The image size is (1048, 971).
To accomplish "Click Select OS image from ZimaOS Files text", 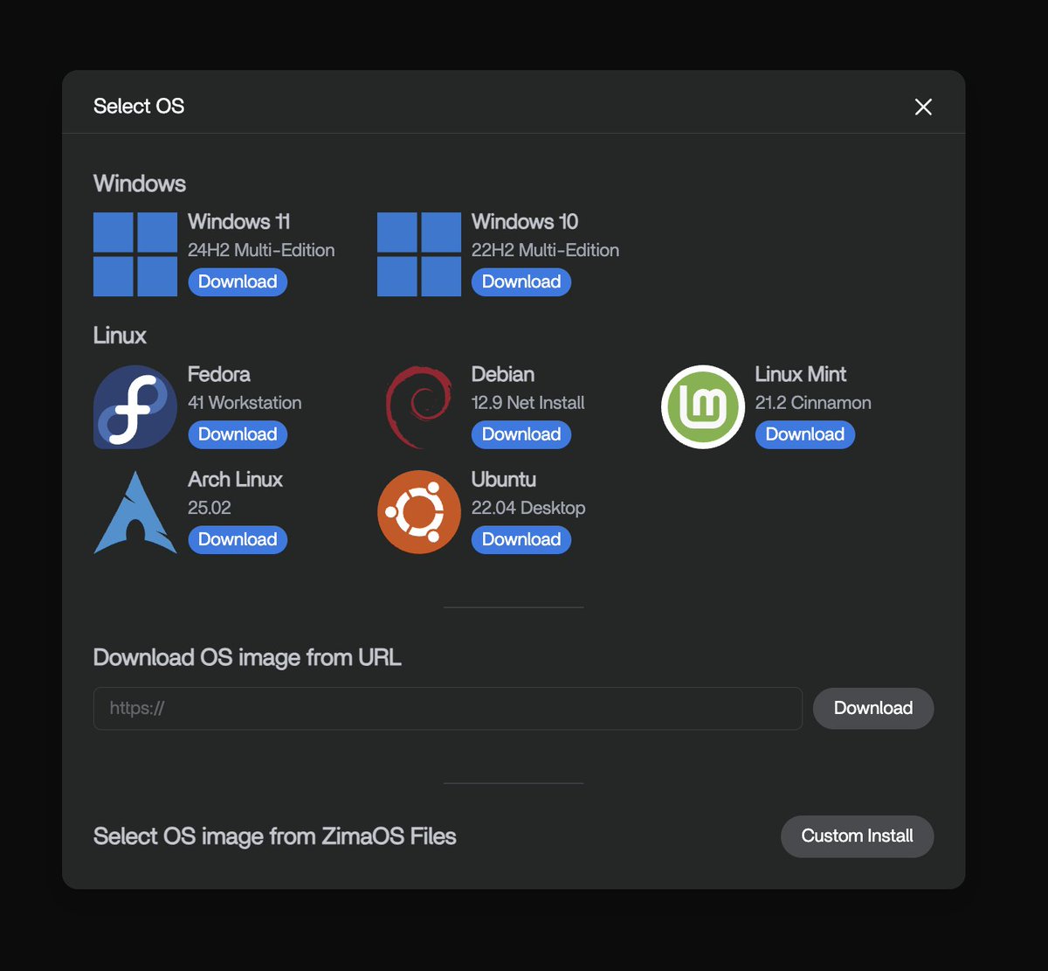I will pyautogui.click(x=275, y=836).
